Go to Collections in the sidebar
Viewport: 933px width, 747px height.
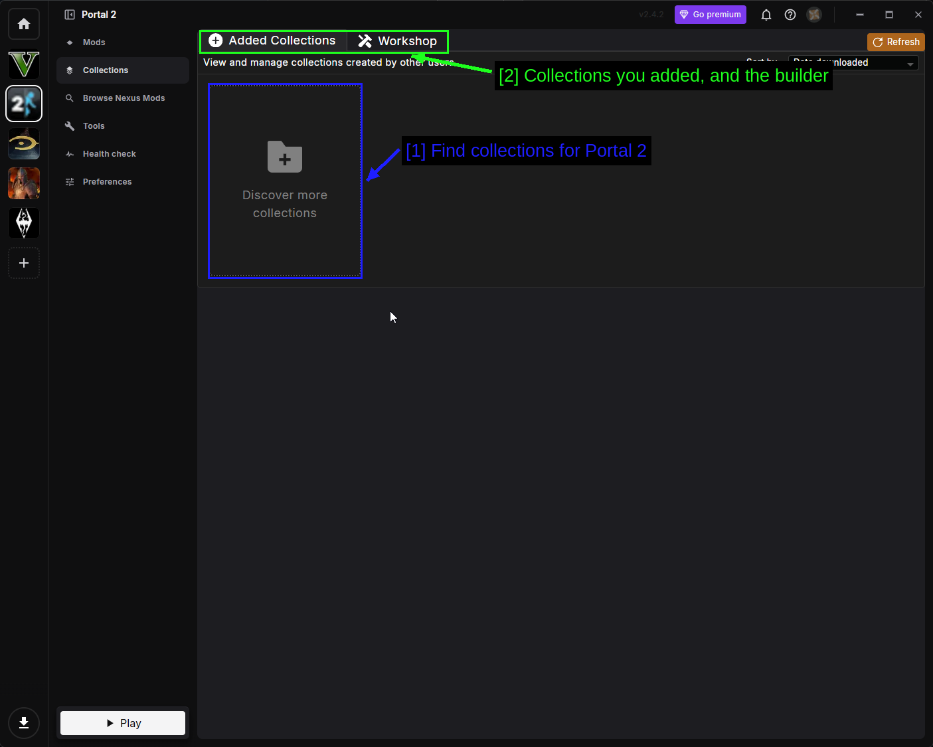coord(123,70)
